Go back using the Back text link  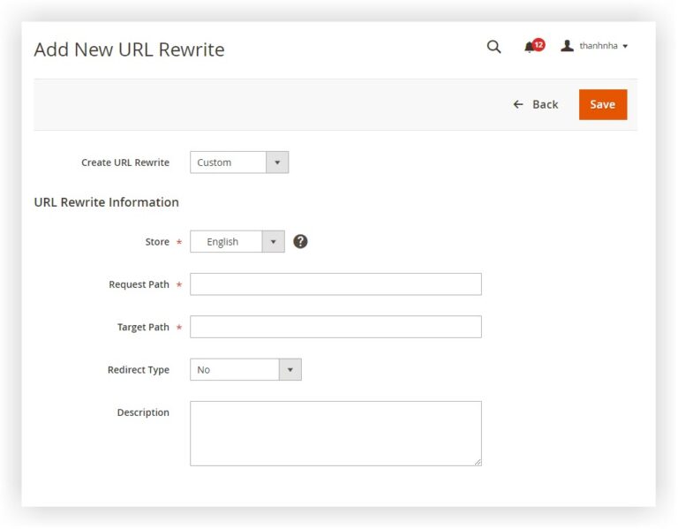545,104
